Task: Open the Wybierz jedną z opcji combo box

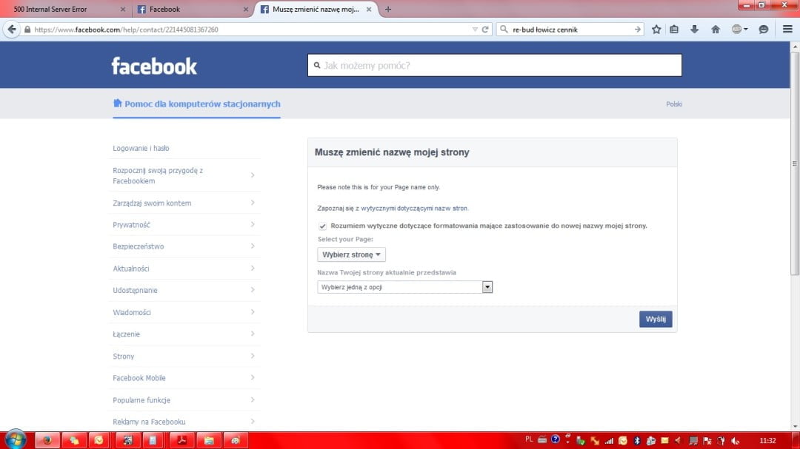Action: [x=404, y=287]
